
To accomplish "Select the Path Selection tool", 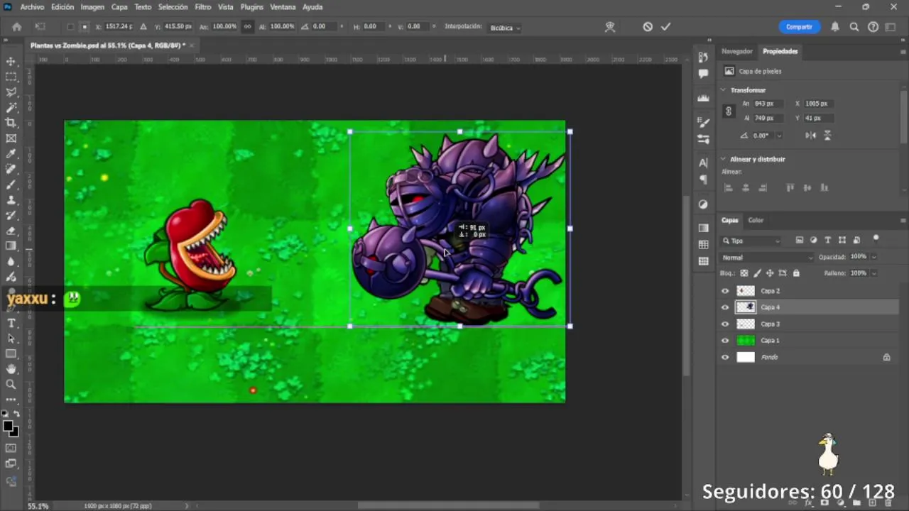I will [11, 339].
